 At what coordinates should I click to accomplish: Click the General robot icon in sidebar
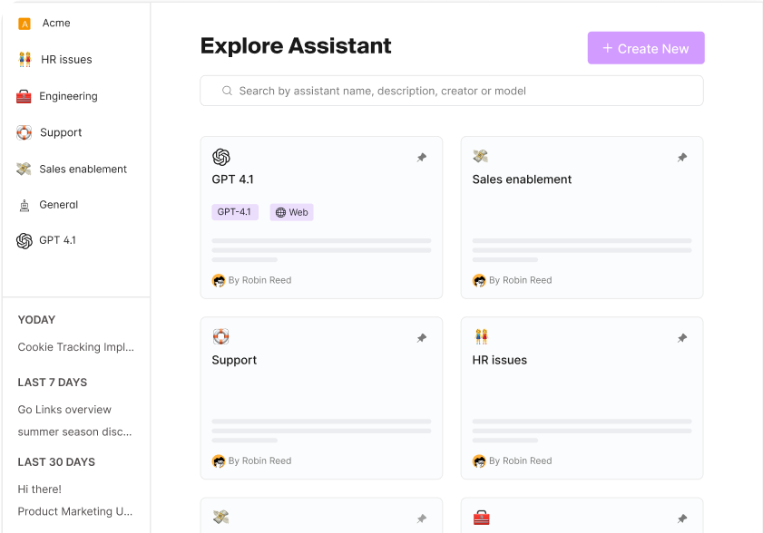click(x=24, y=205)
